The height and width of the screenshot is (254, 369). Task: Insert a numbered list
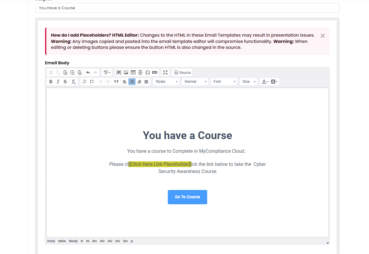pyautogui.click(x=84, y=82)
